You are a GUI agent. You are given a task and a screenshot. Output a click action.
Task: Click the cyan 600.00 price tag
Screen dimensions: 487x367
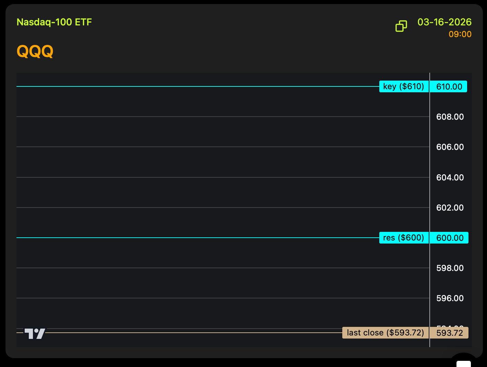tap(450, 238)
